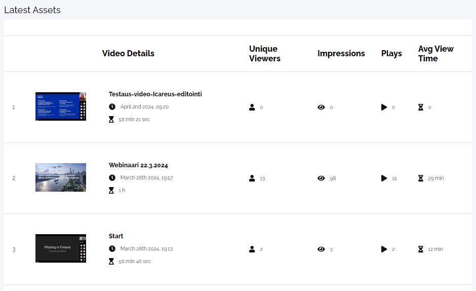Click unique viewers person icon in Testaus row
Image resolution: width=476 pixels, height=291 pixels.
coord(252,107)
